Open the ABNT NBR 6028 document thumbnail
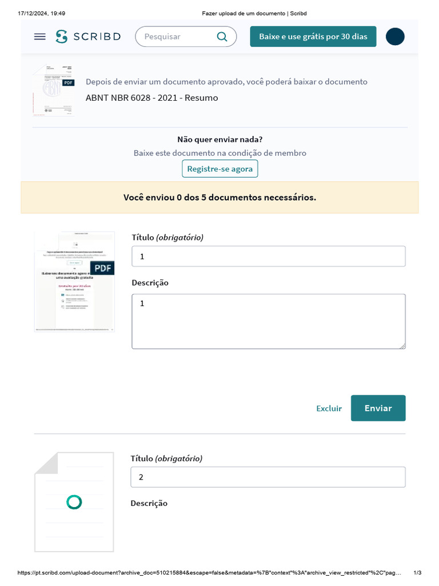The width and height of the screenshot is (439, 586). 53,90
